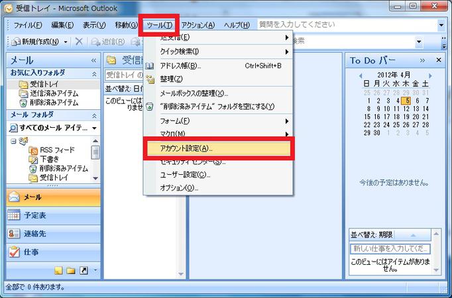Click toolbar options overflow arrow at right
Viewport: 452px width, 298px height.
(x=444, y=42)
